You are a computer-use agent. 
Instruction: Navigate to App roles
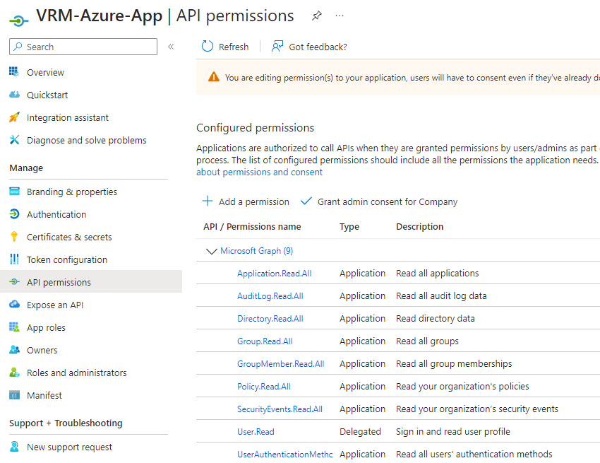point(46,328)
